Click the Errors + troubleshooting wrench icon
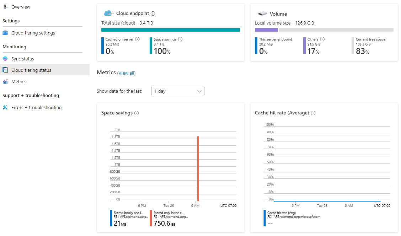 (x=5, y=107)
